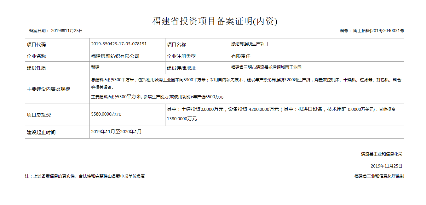This screenshot has height=205, width=426.
Task: Click the 项目代码 label cell
Action: (x=57, y=45)
